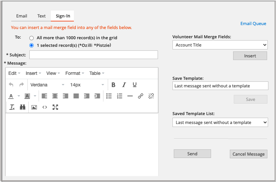276x182 pixels.
Task: Switch to the Email tab
Action: pyautogui.click(x=22, y=16)
